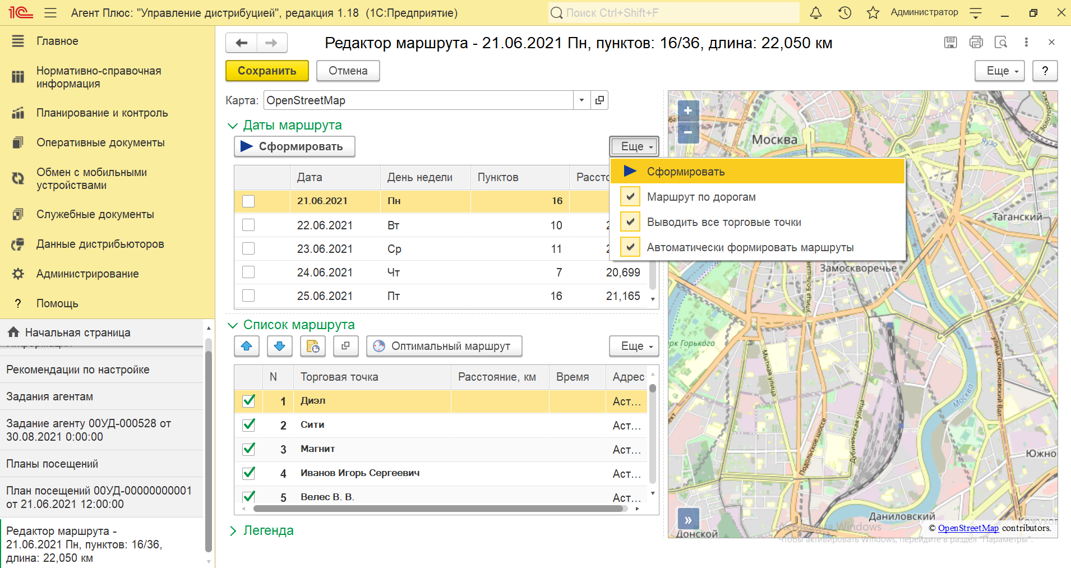The image size is (1071, 568).
Task: Click the move item down arrow icon
Action: tap(279, 346)
